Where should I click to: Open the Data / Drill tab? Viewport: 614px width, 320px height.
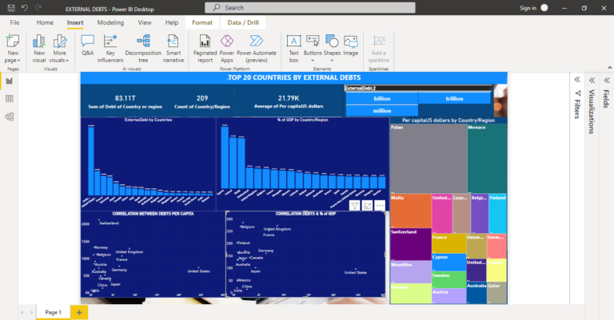243,22
